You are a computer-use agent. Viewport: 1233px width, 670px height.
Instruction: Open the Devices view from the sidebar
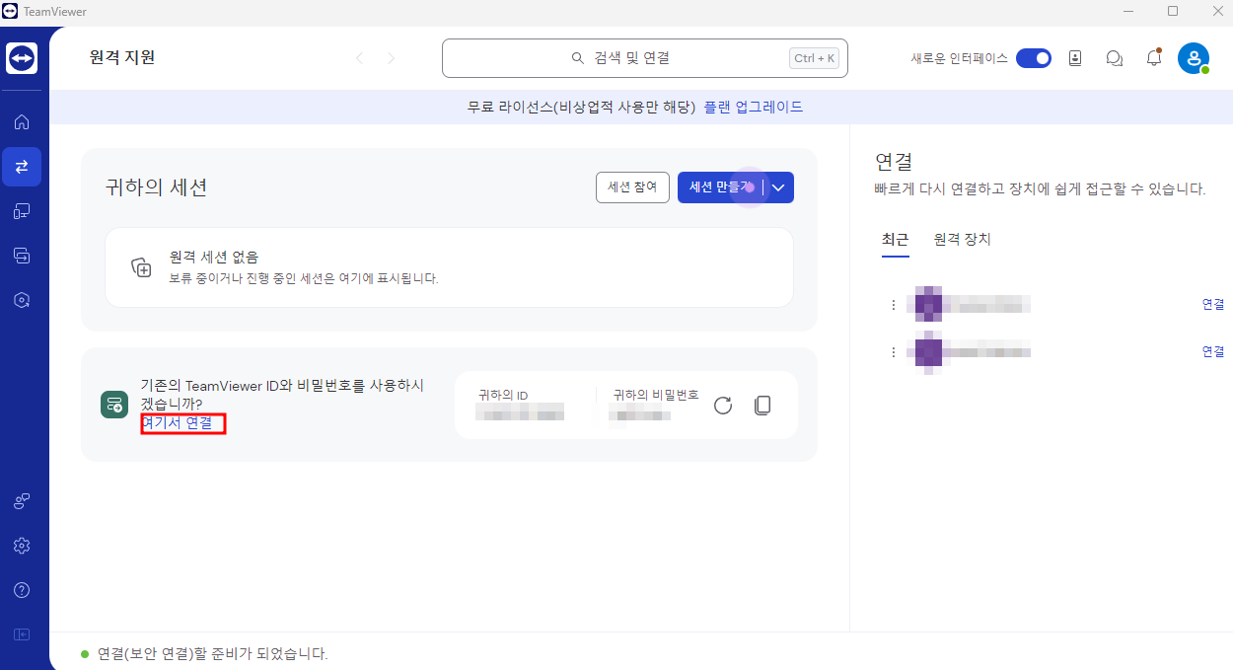[x=22, y=210]
